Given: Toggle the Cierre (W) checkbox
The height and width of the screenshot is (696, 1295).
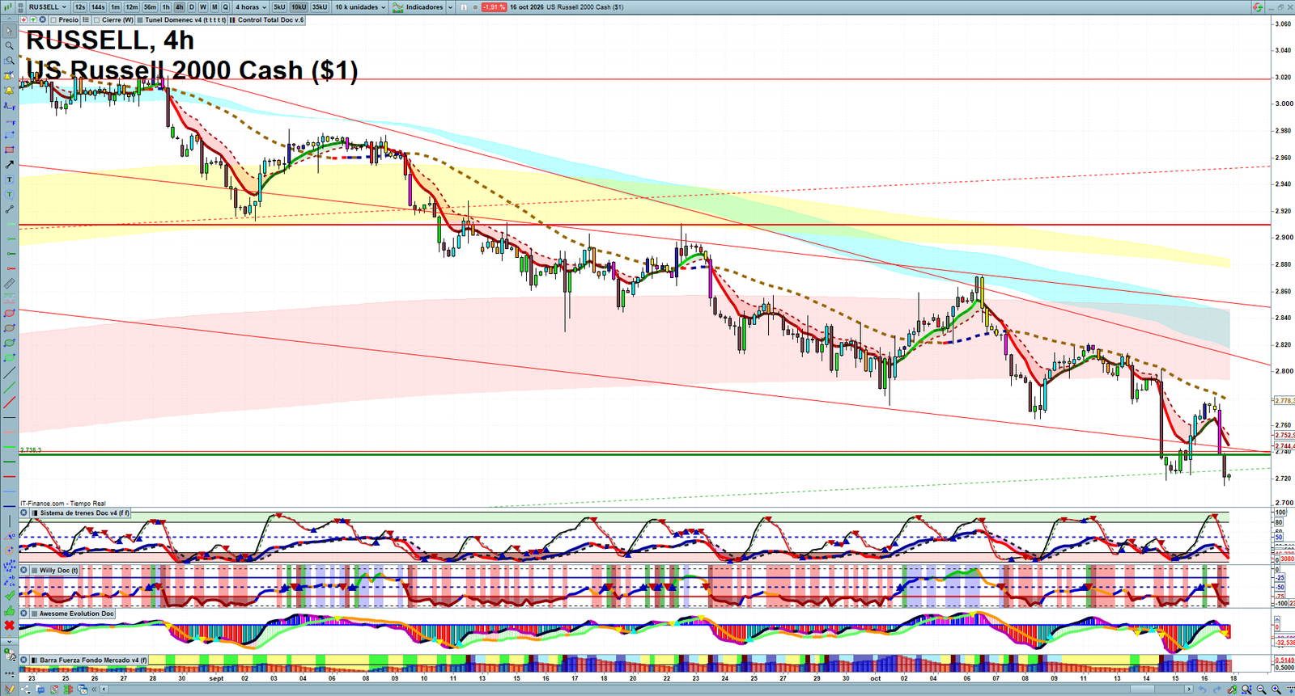Looking at the screenshot, I should click(96, 19).
